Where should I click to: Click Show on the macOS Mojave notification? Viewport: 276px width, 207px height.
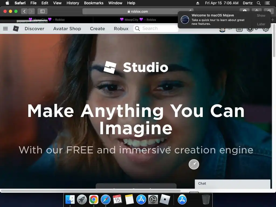(x=261, y=15)
